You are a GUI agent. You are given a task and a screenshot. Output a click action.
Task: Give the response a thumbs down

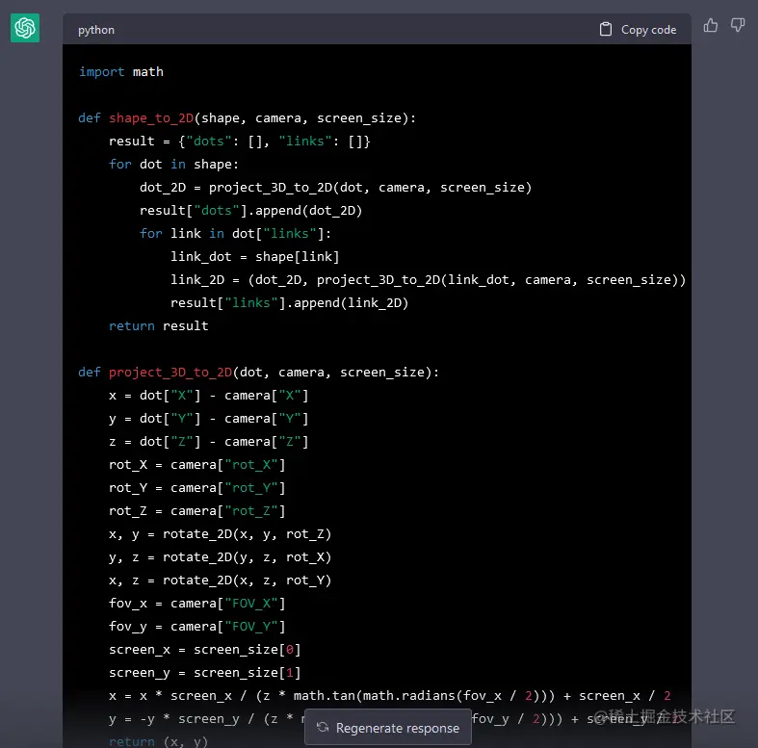737,25
